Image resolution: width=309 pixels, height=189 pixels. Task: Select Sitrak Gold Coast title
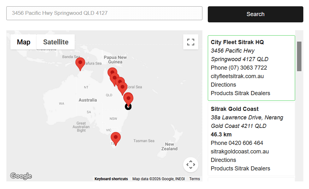point(235,109)
